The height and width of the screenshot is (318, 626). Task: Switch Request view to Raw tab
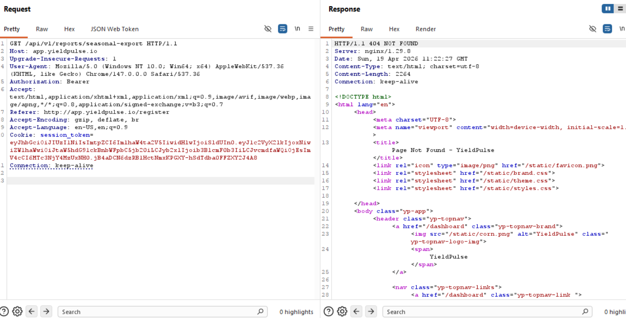42,29
